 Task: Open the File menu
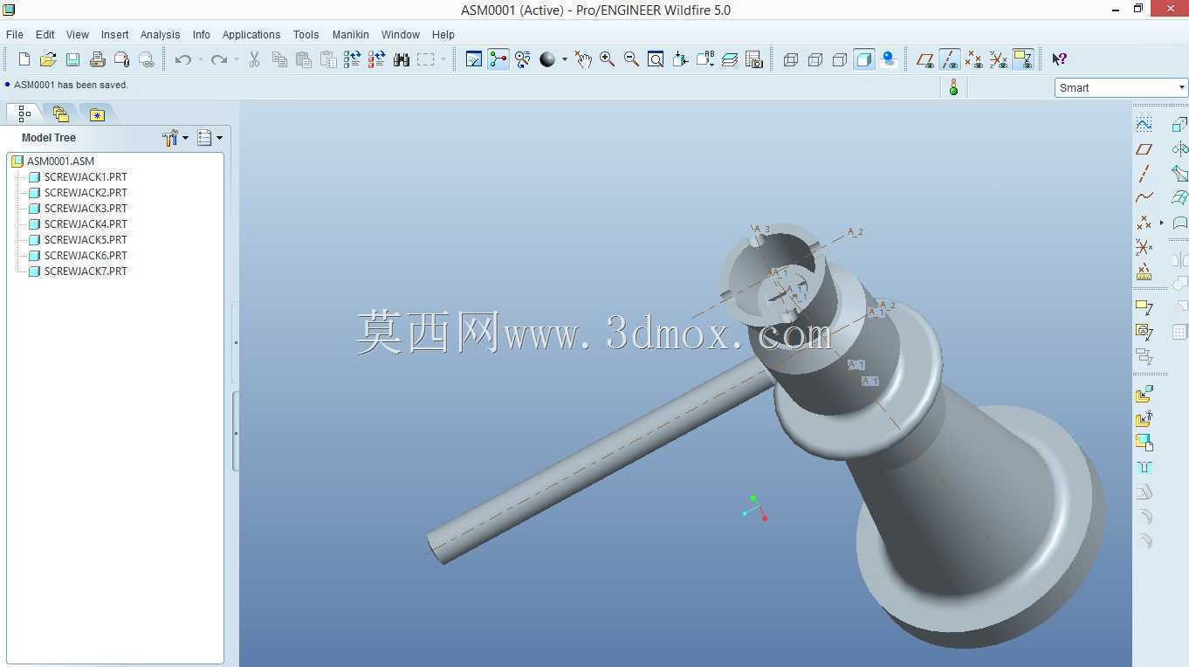[x=15, y=34]
